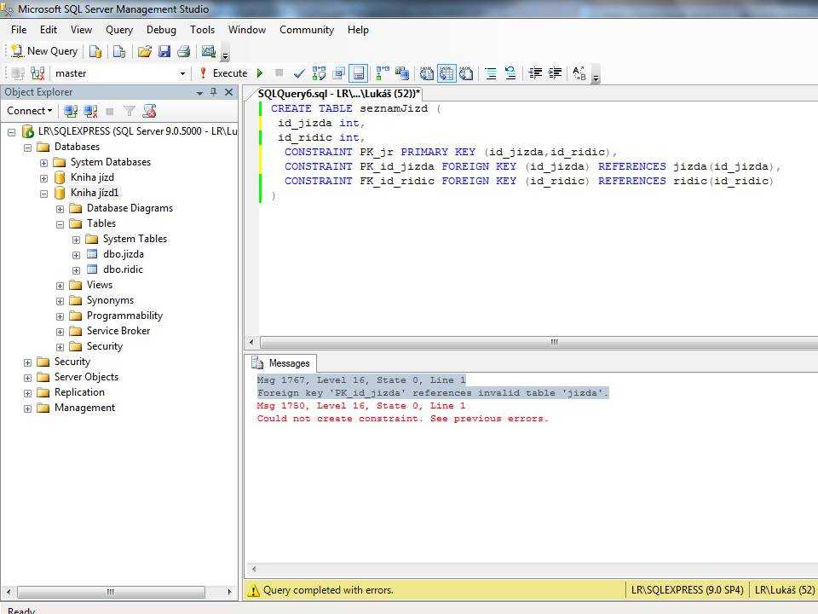Open the Tools menu
Screen dimensions: 818x614
click(x=203, y=30)
